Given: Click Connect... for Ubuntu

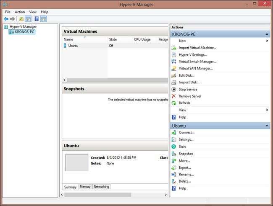Looking at the screenshot, I should tap(186, 133).
